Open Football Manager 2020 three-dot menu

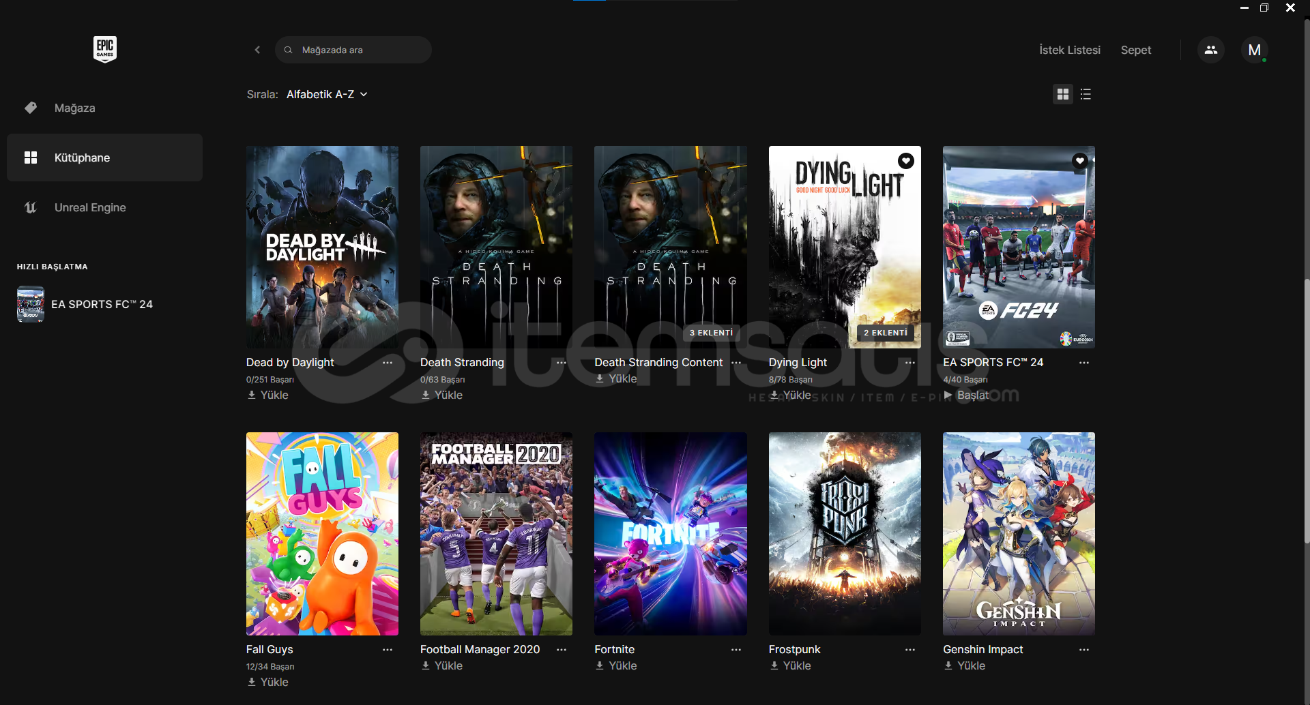coord(562,650)
